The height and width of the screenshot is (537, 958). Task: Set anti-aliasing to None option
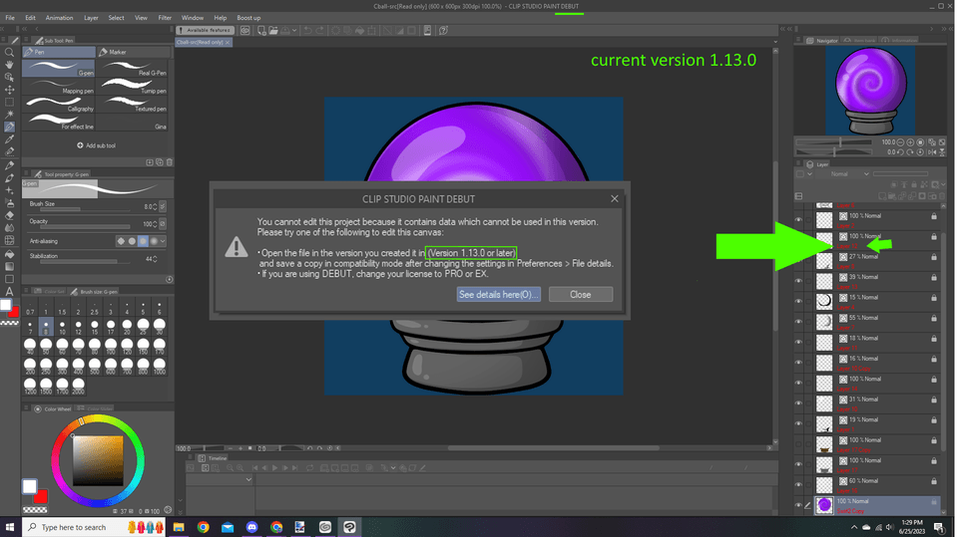(x=121, y=241)
